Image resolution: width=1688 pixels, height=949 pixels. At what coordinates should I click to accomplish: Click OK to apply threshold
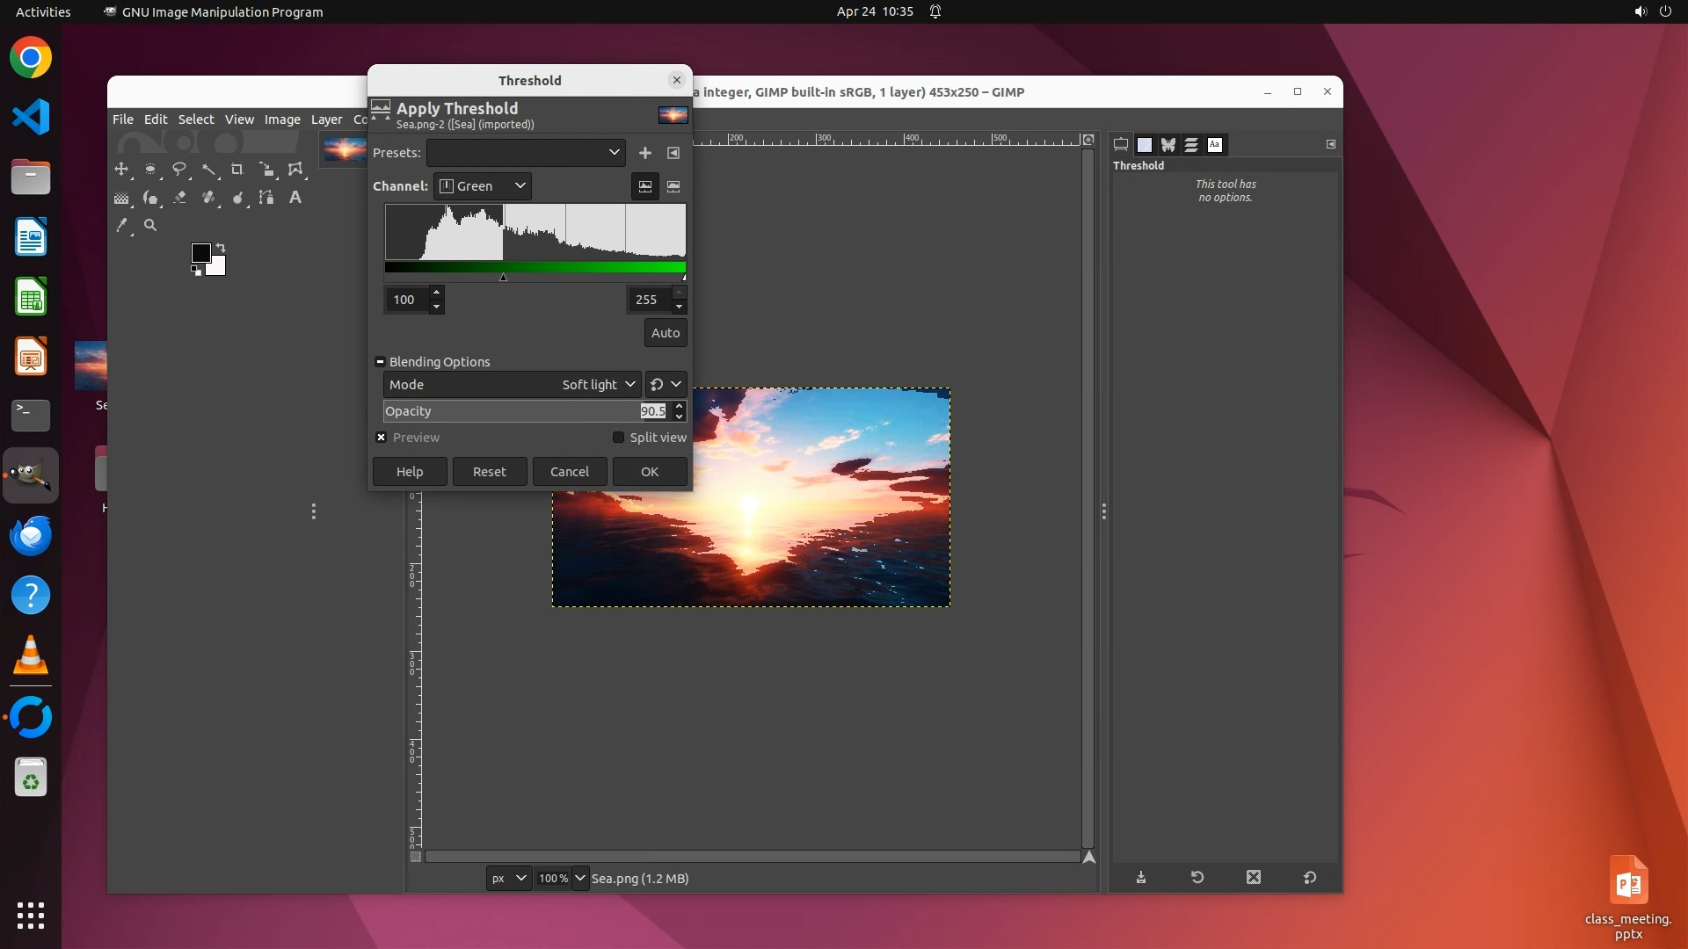click(649, 472)
